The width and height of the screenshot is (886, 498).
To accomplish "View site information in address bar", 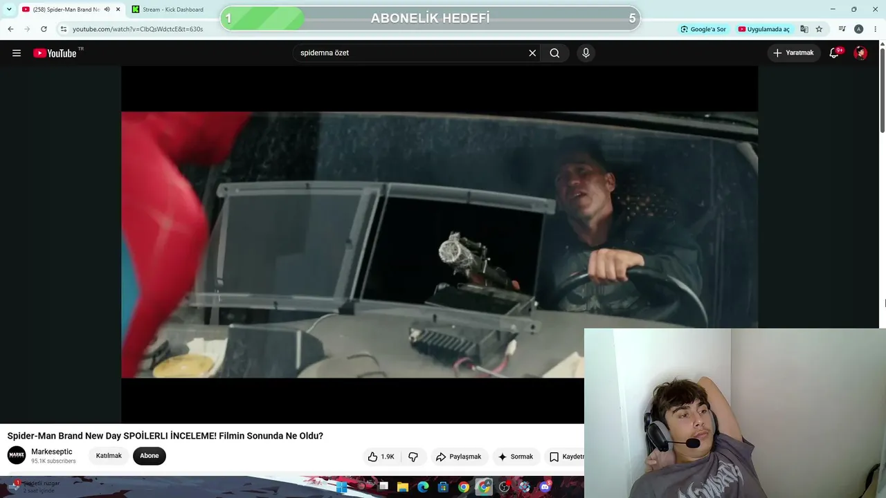I will (63, 29).
